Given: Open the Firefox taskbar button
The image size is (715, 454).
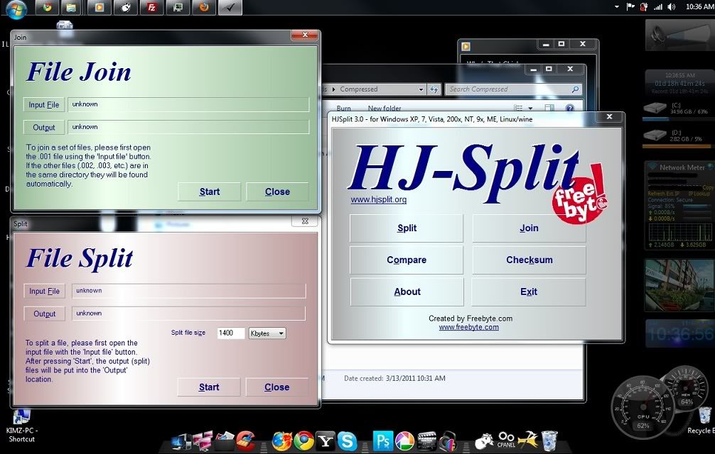Looking at the screenshot, I should 204,7.
